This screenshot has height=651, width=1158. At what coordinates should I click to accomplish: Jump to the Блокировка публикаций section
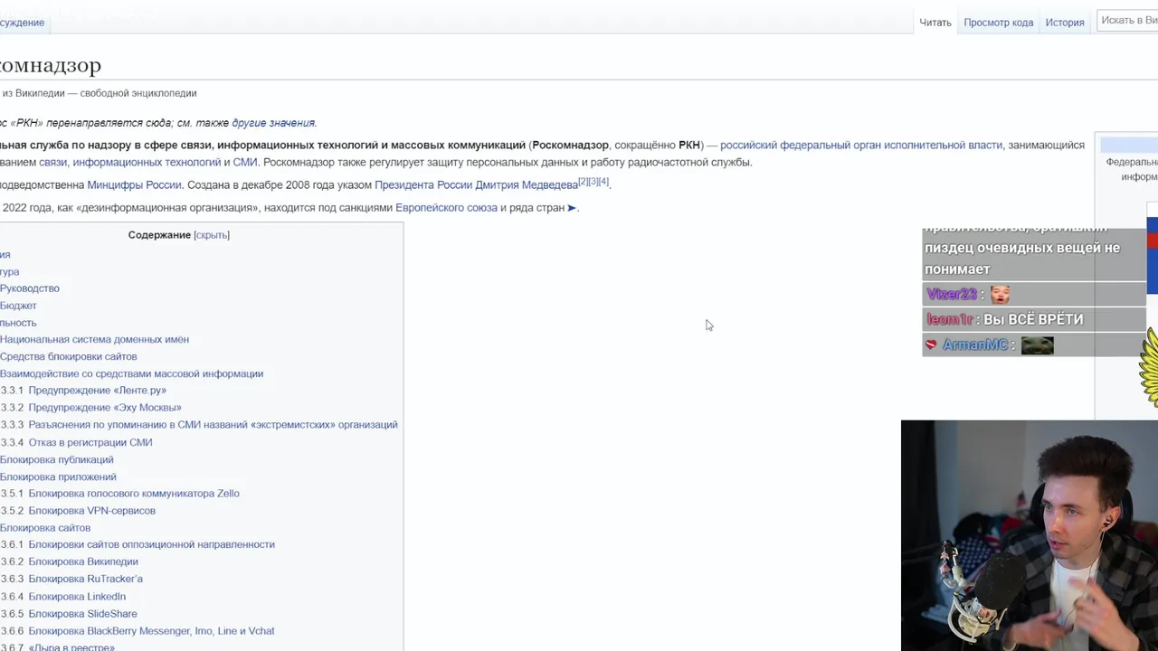57,460
